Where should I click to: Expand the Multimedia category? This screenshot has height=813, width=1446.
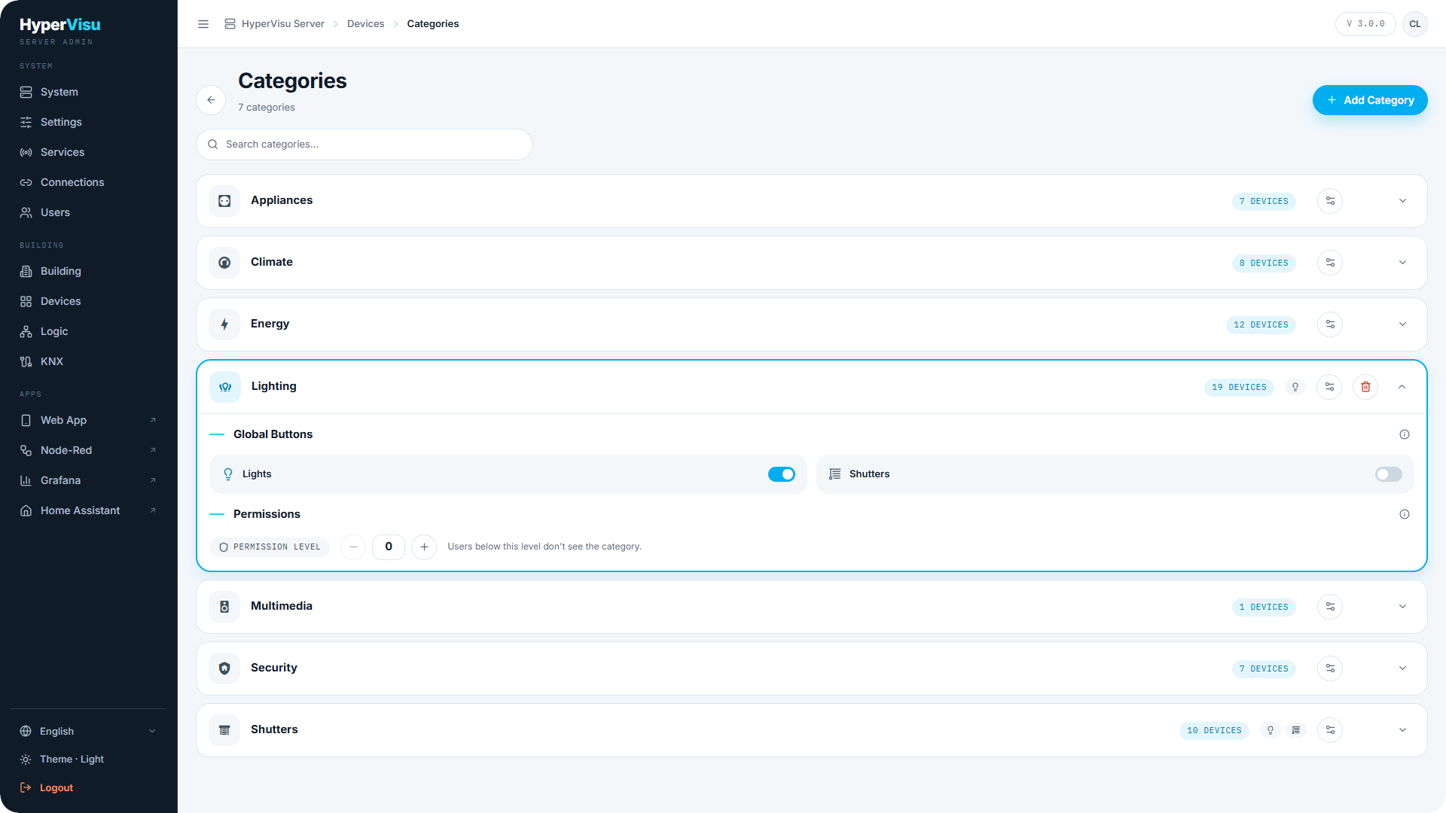(x=1402, y=607)
